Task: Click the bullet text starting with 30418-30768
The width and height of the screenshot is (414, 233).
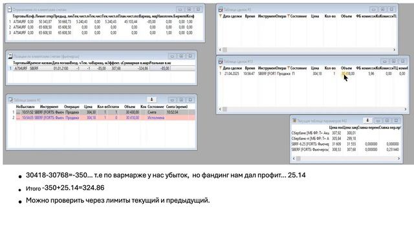Action: [166, 175]
